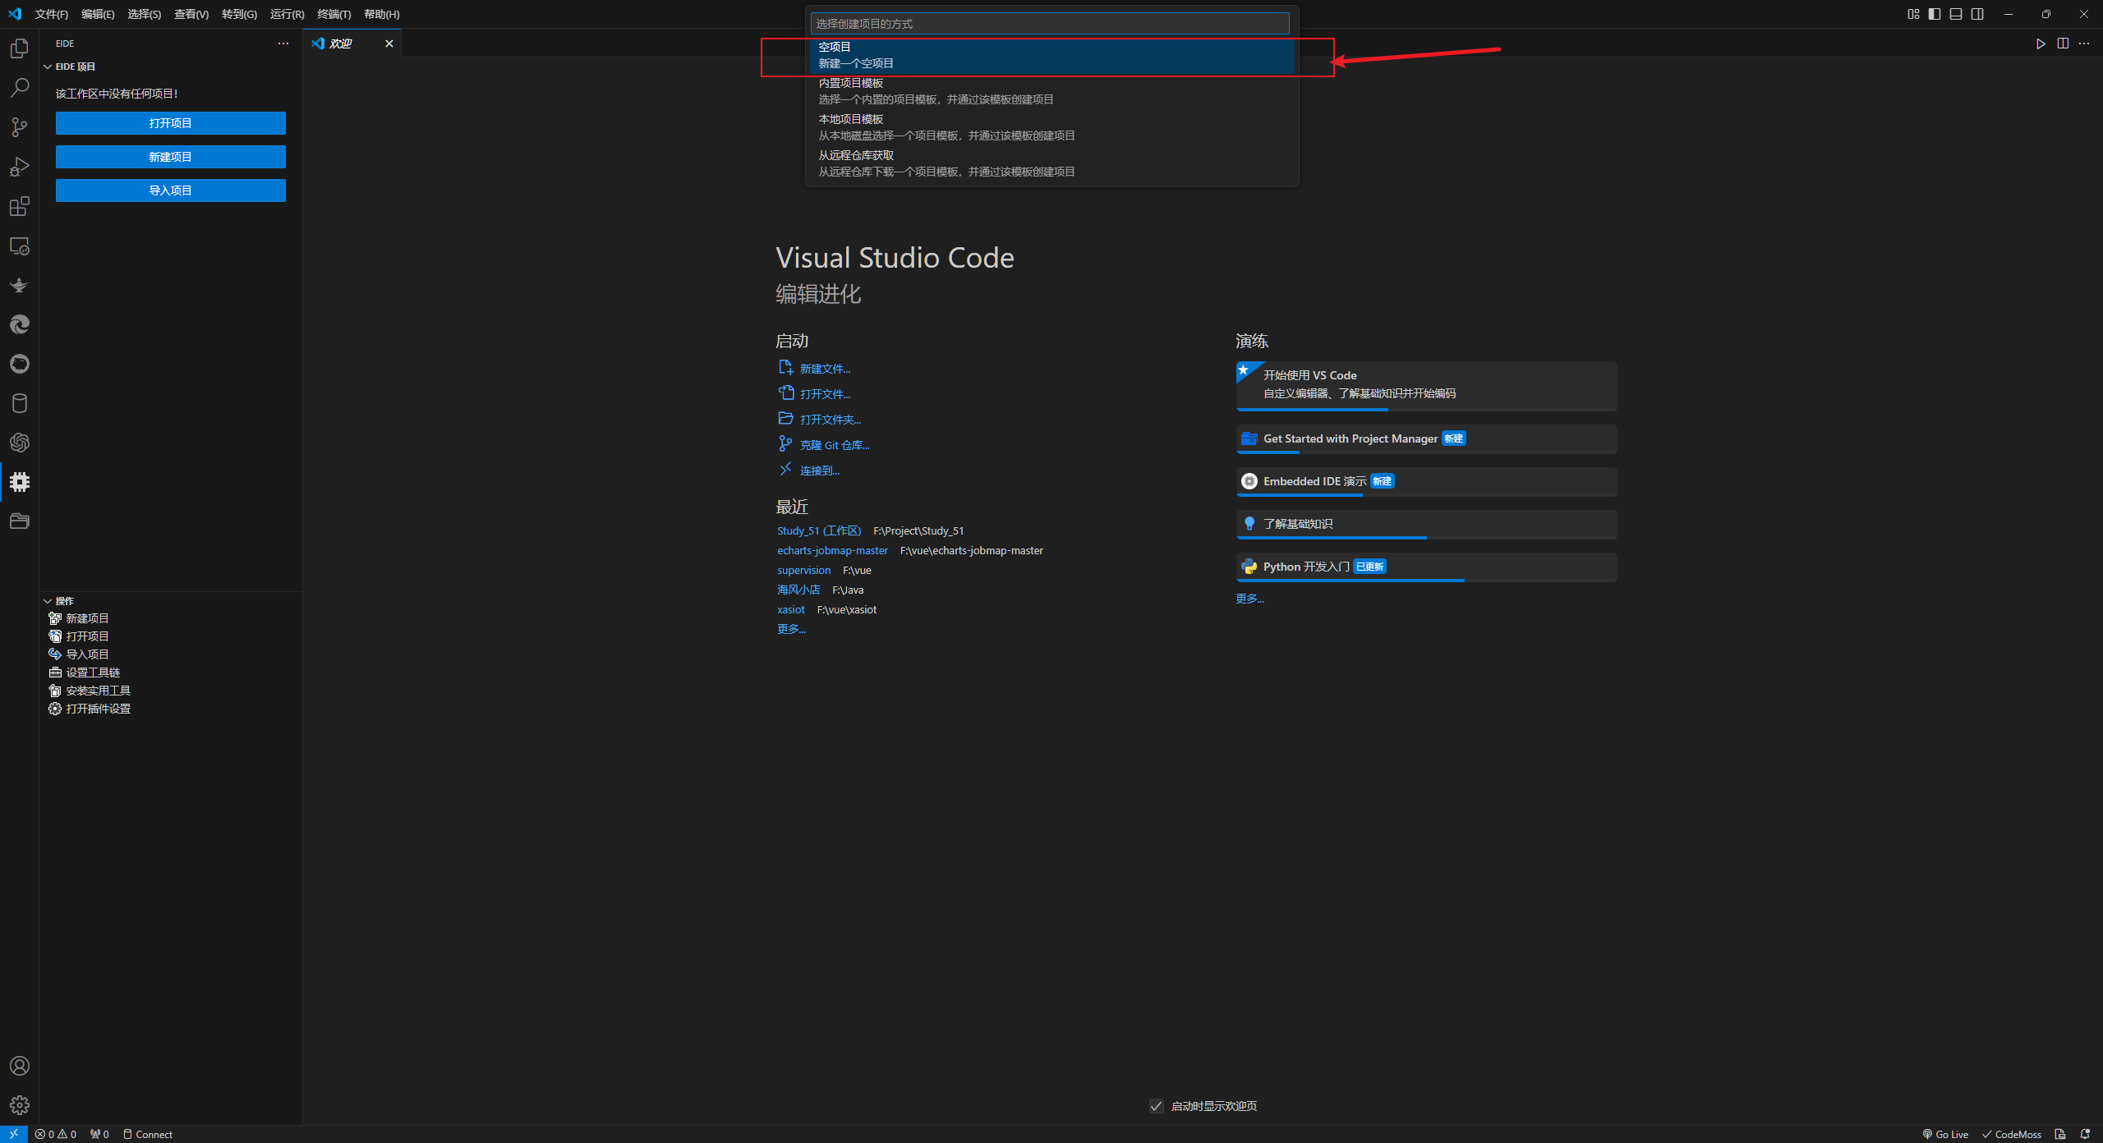Click the file icon left of the bell
2103x1143 pixels.
2060,1134
